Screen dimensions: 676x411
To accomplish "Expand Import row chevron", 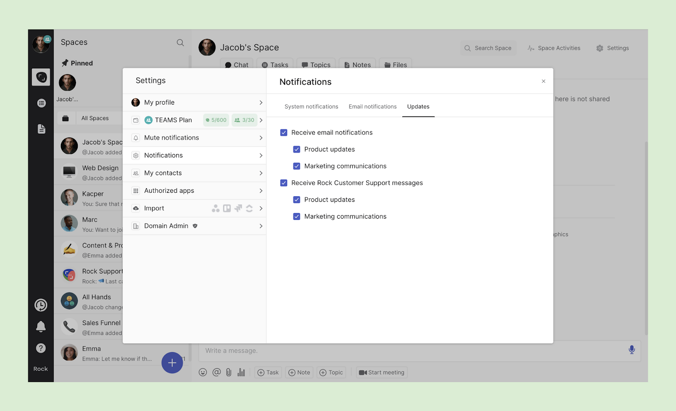I will [261, 208].
